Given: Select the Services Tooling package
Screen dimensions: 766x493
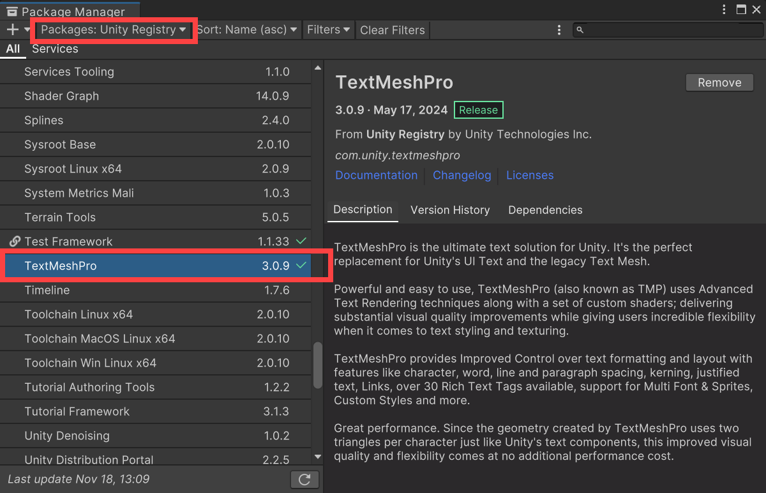Looking at the screenshot, I should click(x=156, y=72).
